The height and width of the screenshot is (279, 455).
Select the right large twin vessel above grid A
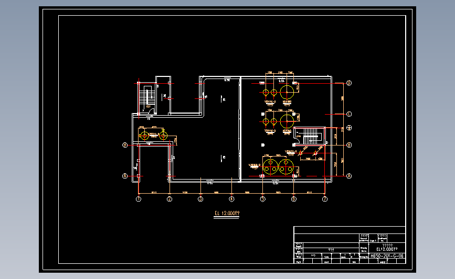pyautogui.click(x=286, y=167)
